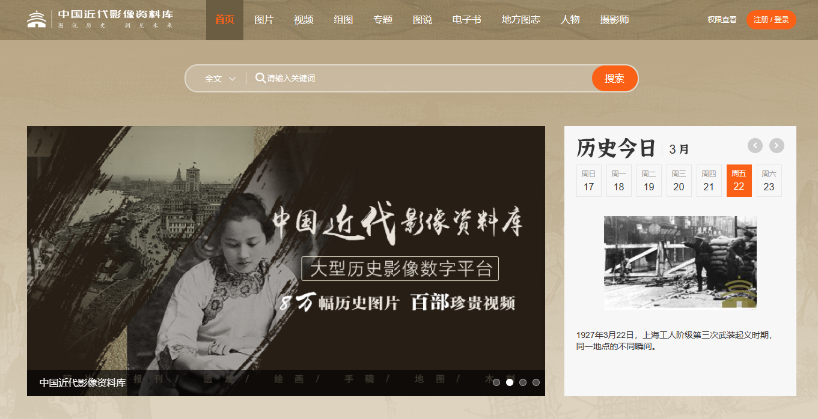Select 周三 20 in the calendar
Image resolution: width=818 pixels, height=419 pixels.
pyautogui.click(x=679, y=181)
